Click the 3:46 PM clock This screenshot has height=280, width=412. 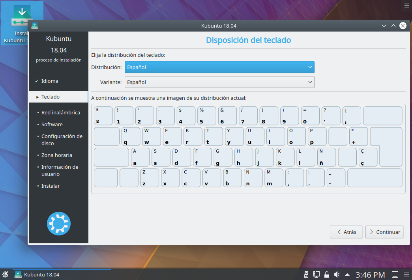tap(370, 275)
